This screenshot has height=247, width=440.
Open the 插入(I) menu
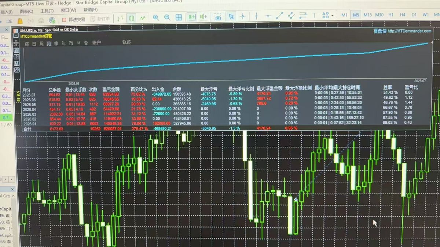tap(6, 12)
